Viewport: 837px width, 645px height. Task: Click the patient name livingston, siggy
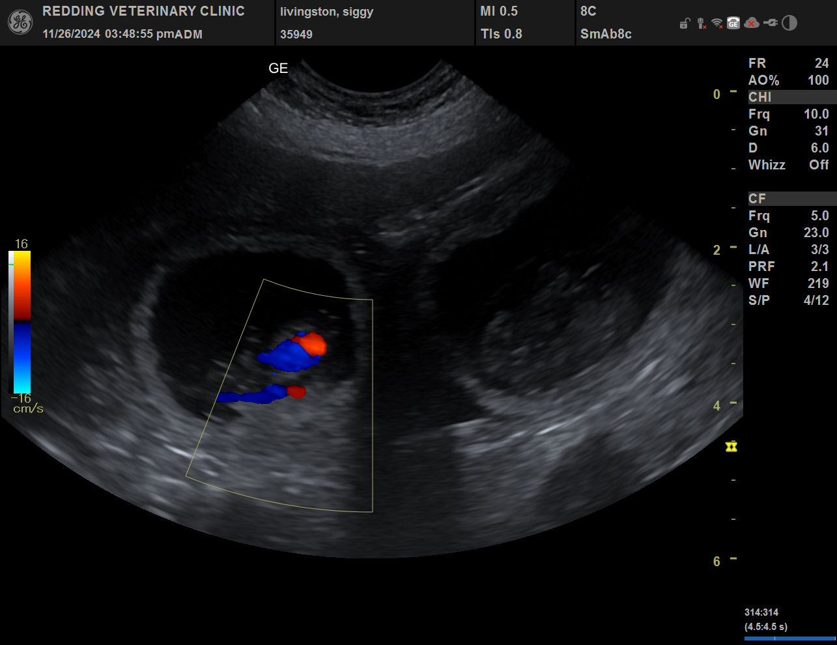pos(326,12)
